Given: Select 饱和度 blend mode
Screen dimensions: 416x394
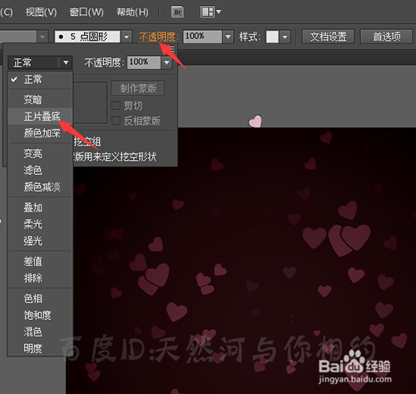Looking at the screenshot, I should (x=40, y=315).
